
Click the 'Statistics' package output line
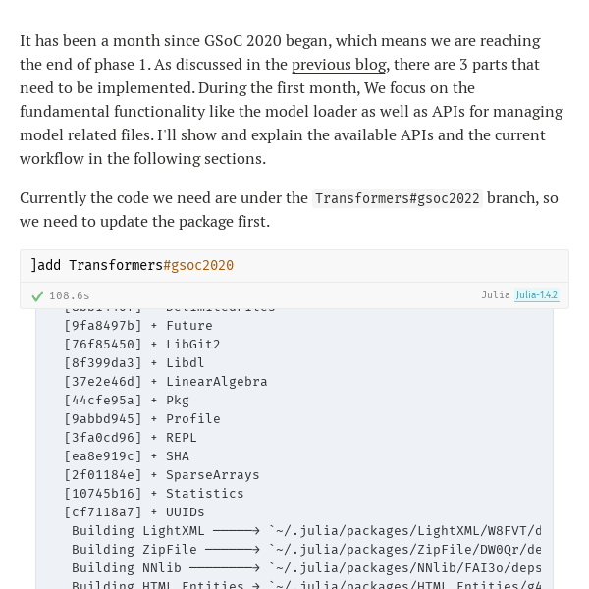coord(154,494)
